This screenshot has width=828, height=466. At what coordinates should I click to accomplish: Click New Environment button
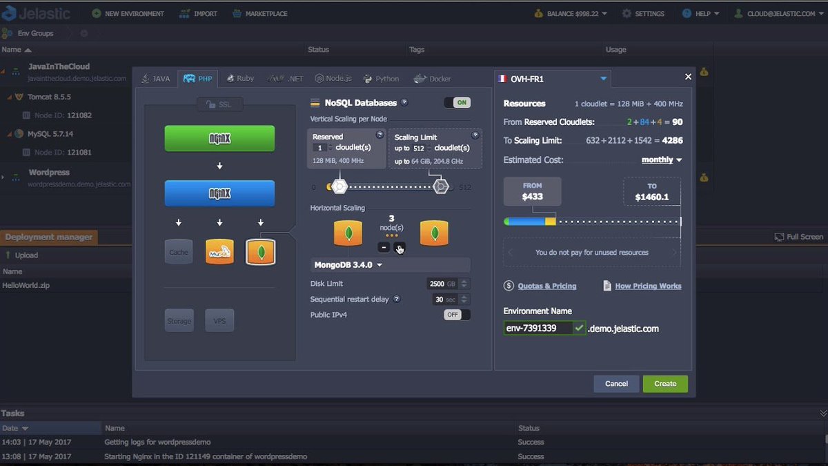click(x=128, y=13)
